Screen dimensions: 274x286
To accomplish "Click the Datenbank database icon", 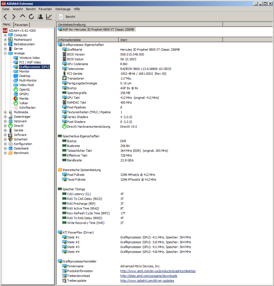I will [x=10, y=148].
